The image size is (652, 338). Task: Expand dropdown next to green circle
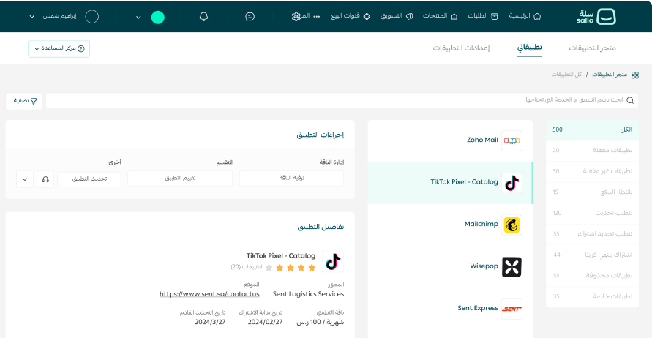pyautogui.click(x=138, y=18)
